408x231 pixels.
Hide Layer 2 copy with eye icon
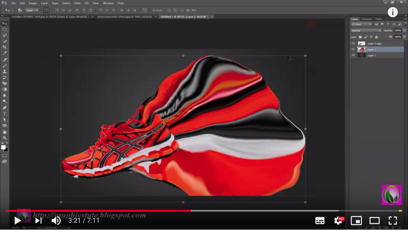pyautogui.click(x=353, y=43)
